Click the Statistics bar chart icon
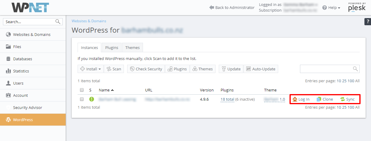 point(8,71)
